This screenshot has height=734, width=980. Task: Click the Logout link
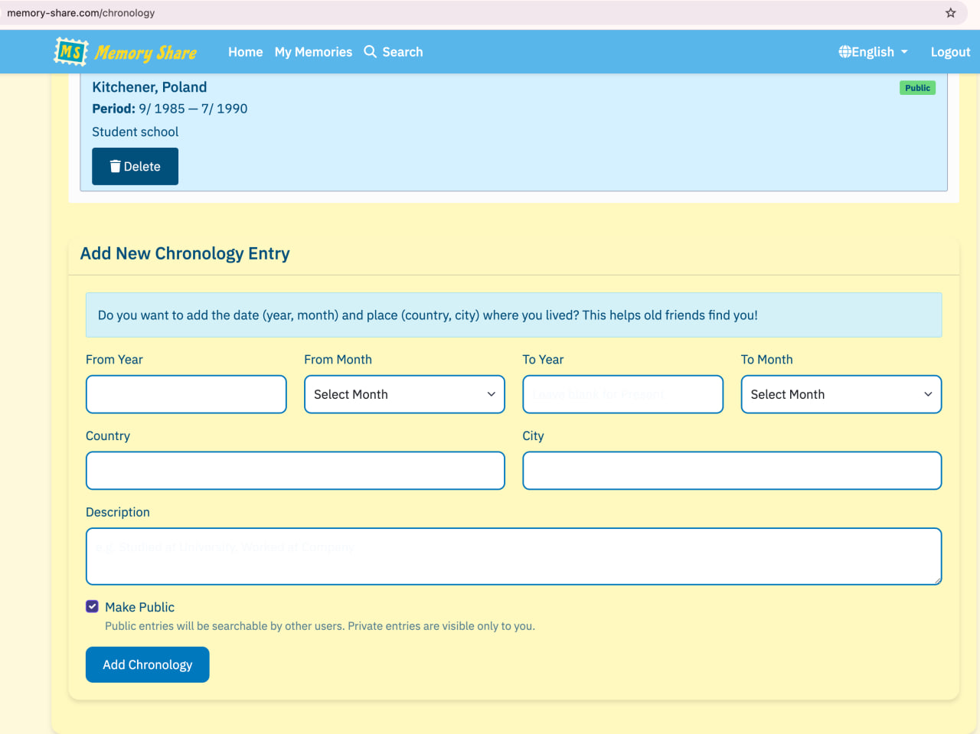(950, 52)
